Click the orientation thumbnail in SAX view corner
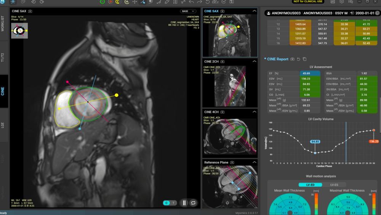Screen dimensions: 381x215 coord(19,30)
